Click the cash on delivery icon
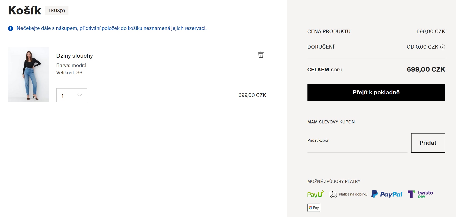Viewport: 456px width, 217px height. 333,194
